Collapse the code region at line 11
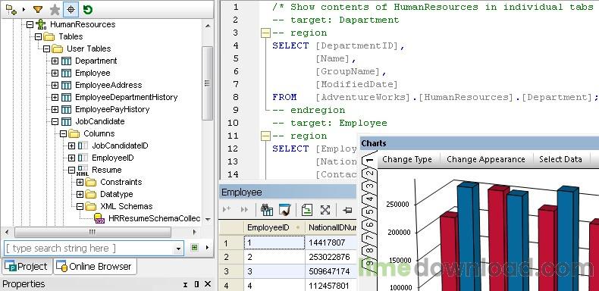This screenshot has width=599, height=291. click(265, 136)
